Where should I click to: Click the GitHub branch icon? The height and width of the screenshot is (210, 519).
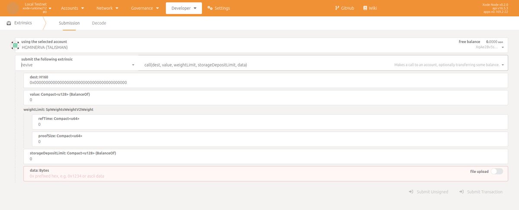pos(337,8)
